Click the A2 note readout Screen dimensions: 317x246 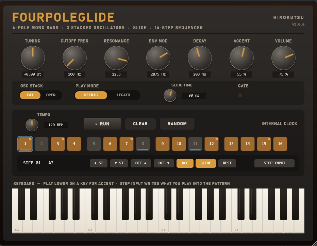coord(51,163)
